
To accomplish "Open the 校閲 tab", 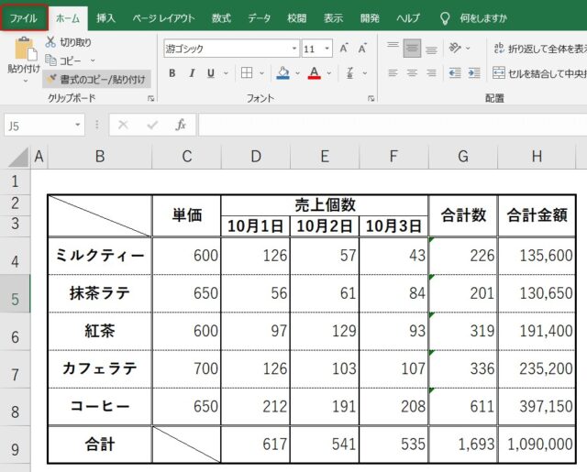I will pos(297,18).
